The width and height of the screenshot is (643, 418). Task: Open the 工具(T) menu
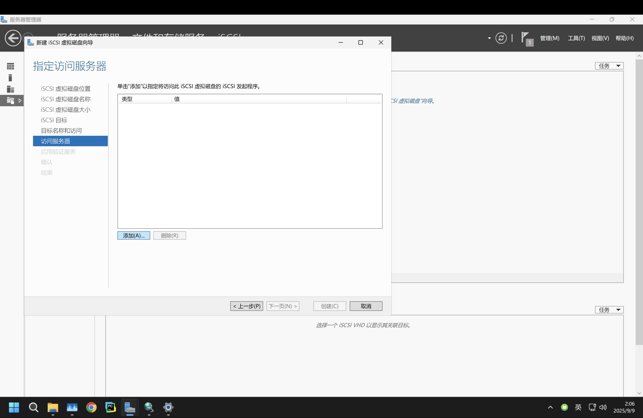point(576,38)
